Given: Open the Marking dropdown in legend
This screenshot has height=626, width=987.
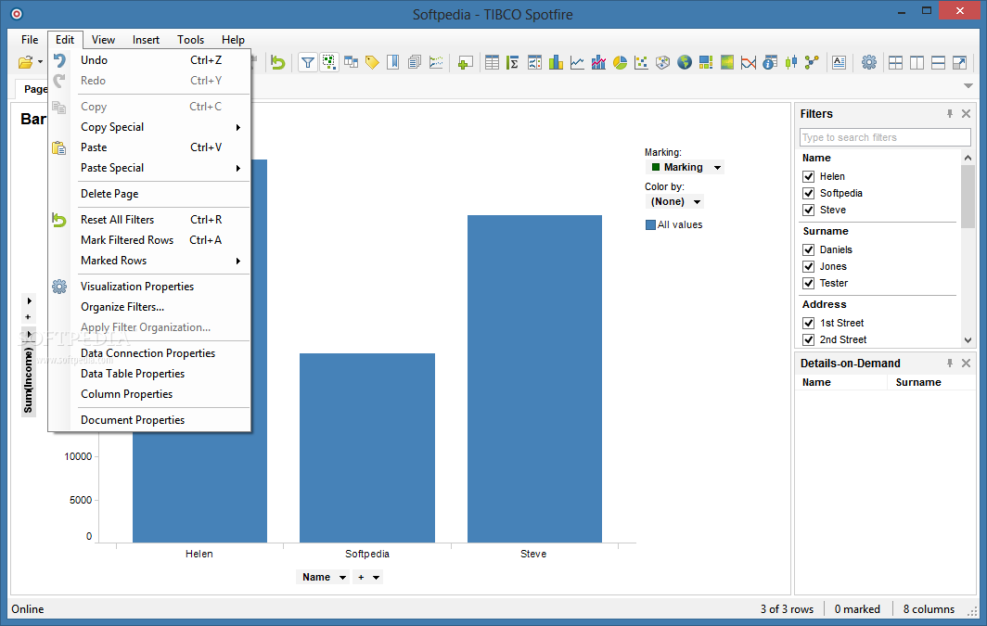Looking at the screenshot, I should 685,167.
